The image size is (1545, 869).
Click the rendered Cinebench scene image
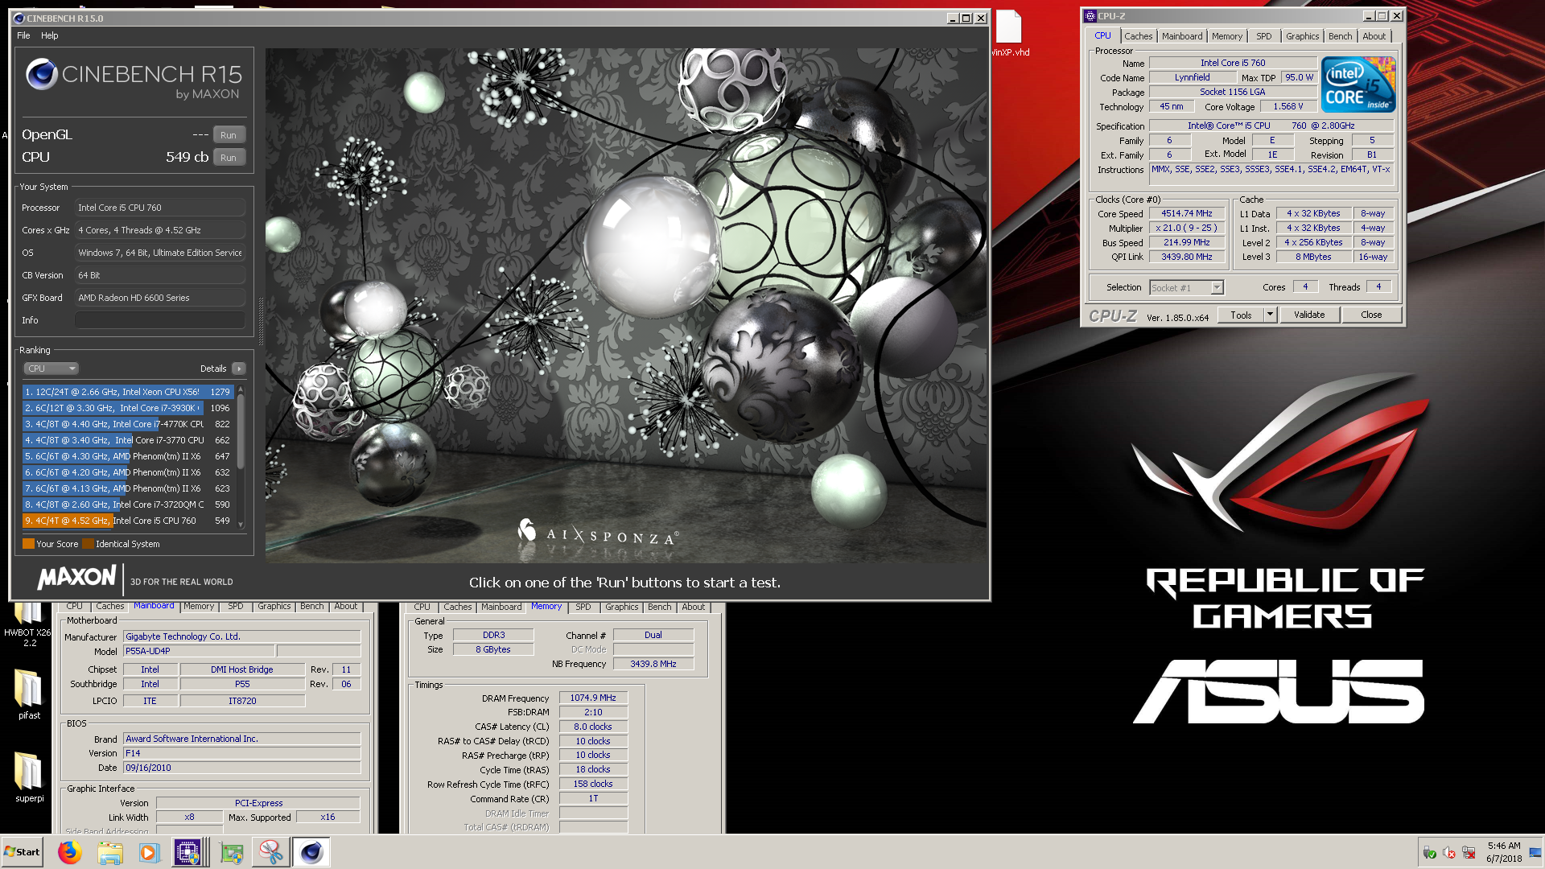point(626,306)
